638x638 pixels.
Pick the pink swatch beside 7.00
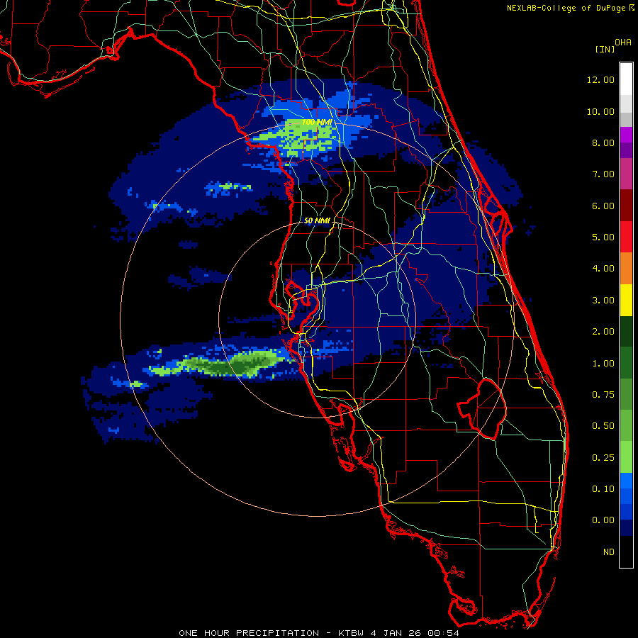click(x=626, y=174)
